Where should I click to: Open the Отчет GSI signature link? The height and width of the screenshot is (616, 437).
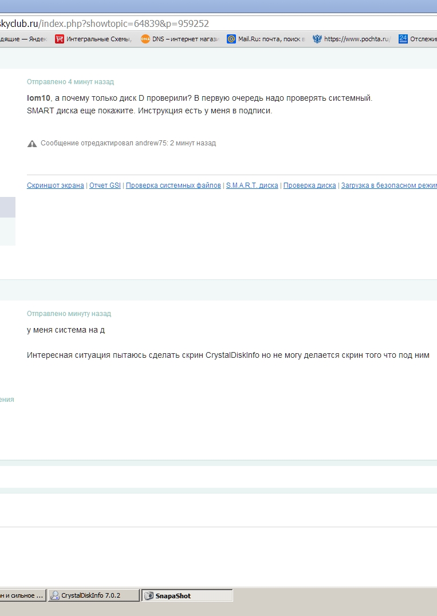click(x=105, y=185)
